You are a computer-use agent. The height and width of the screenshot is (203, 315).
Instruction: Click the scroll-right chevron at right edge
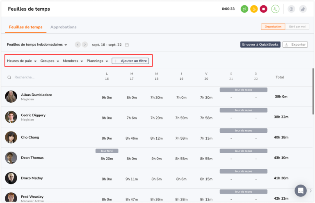pos(310,191)
